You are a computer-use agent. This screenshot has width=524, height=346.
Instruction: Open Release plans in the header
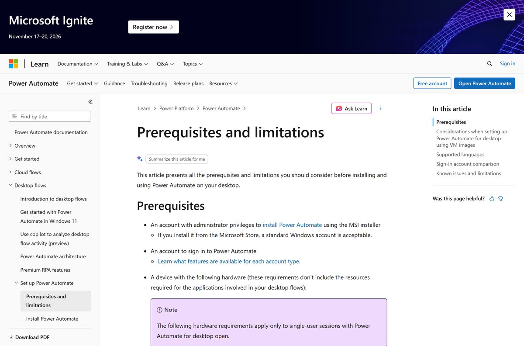[x=188, y=83]
